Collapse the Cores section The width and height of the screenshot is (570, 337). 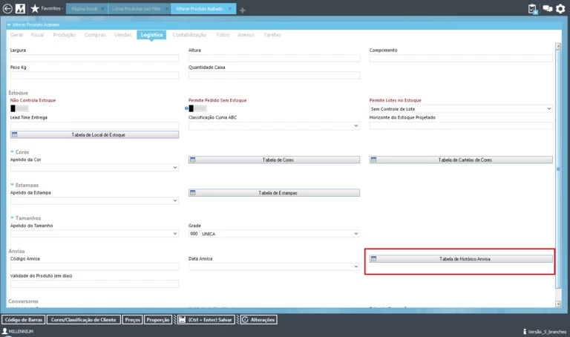coord(12,151)
